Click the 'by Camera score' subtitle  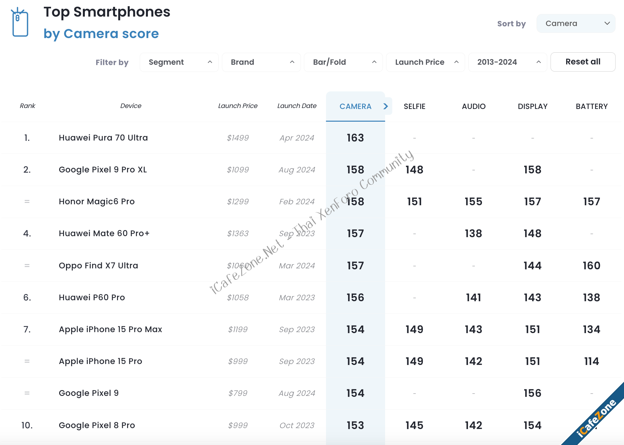(x=101, y=34)
